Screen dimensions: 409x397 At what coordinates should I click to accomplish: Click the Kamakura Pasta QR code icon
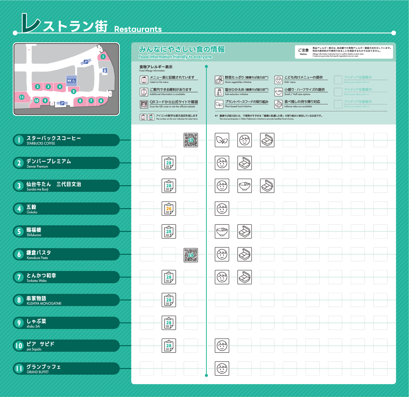pyautogui.click(x=191, y=255)
